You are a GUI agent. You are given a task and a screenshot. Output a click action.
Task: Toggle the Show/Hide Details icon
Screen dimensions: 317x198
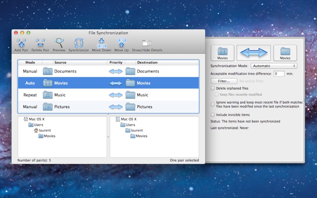coord(147,43)
